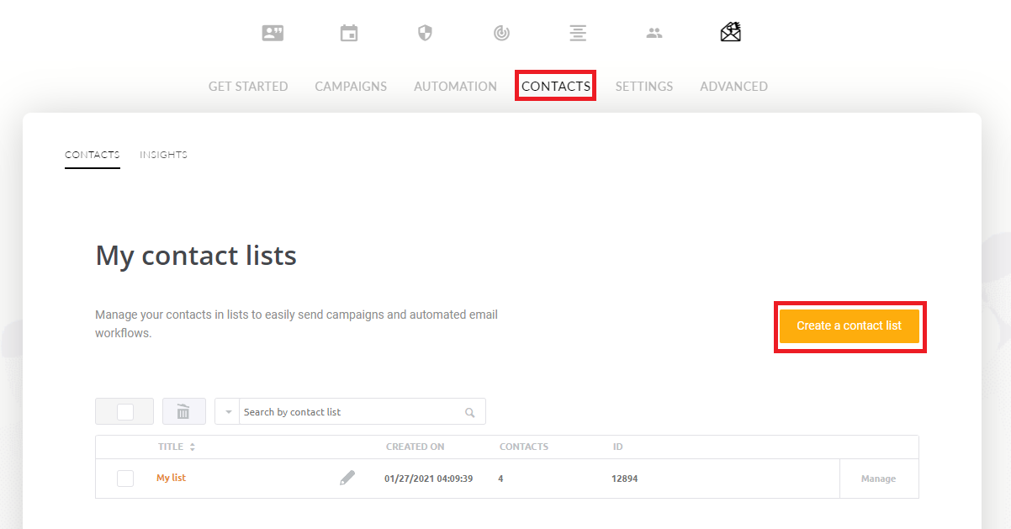Focus the Search by contact list field
The image size is (1011, 529).
coord(351,412)
